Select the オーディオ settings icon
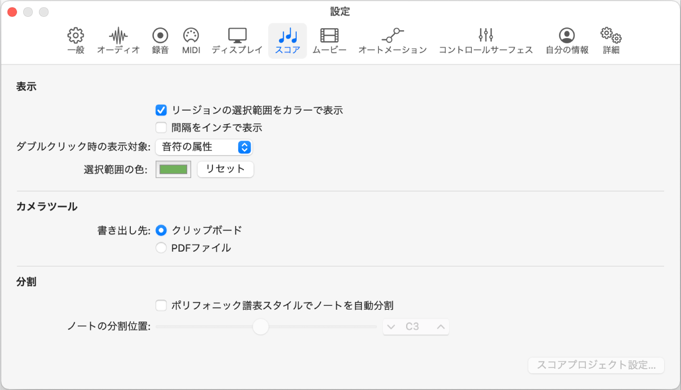The image size is (681, 390). click(x=118, y=40)
